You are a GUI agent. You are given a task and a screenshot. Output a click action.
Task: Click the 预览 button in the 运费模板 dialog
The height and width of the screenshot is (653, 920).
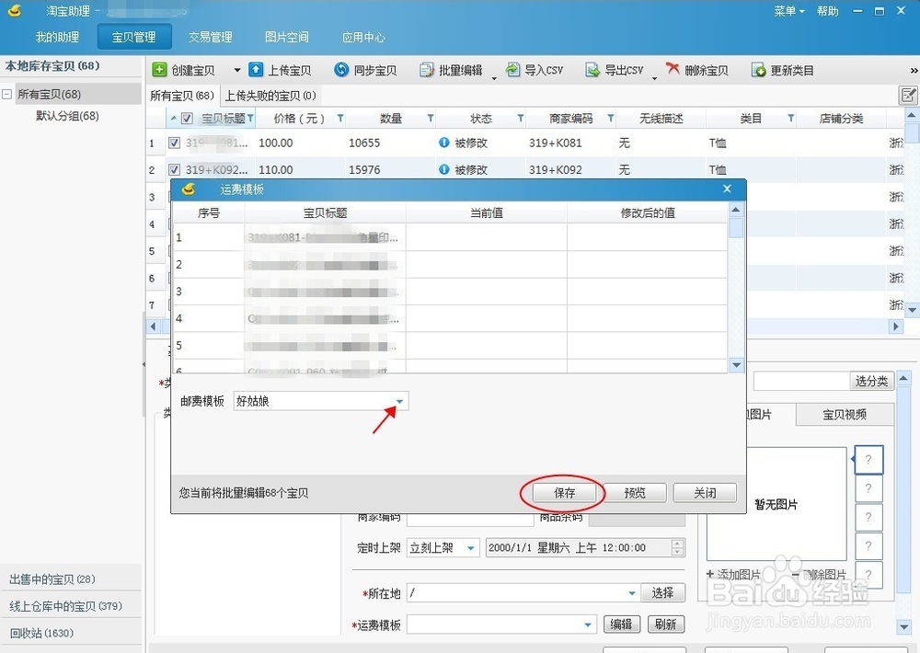coord(634,492)
